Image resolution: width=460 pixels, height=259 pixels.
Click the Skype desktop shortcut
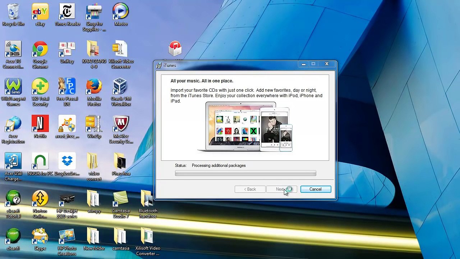pos(40,239)
